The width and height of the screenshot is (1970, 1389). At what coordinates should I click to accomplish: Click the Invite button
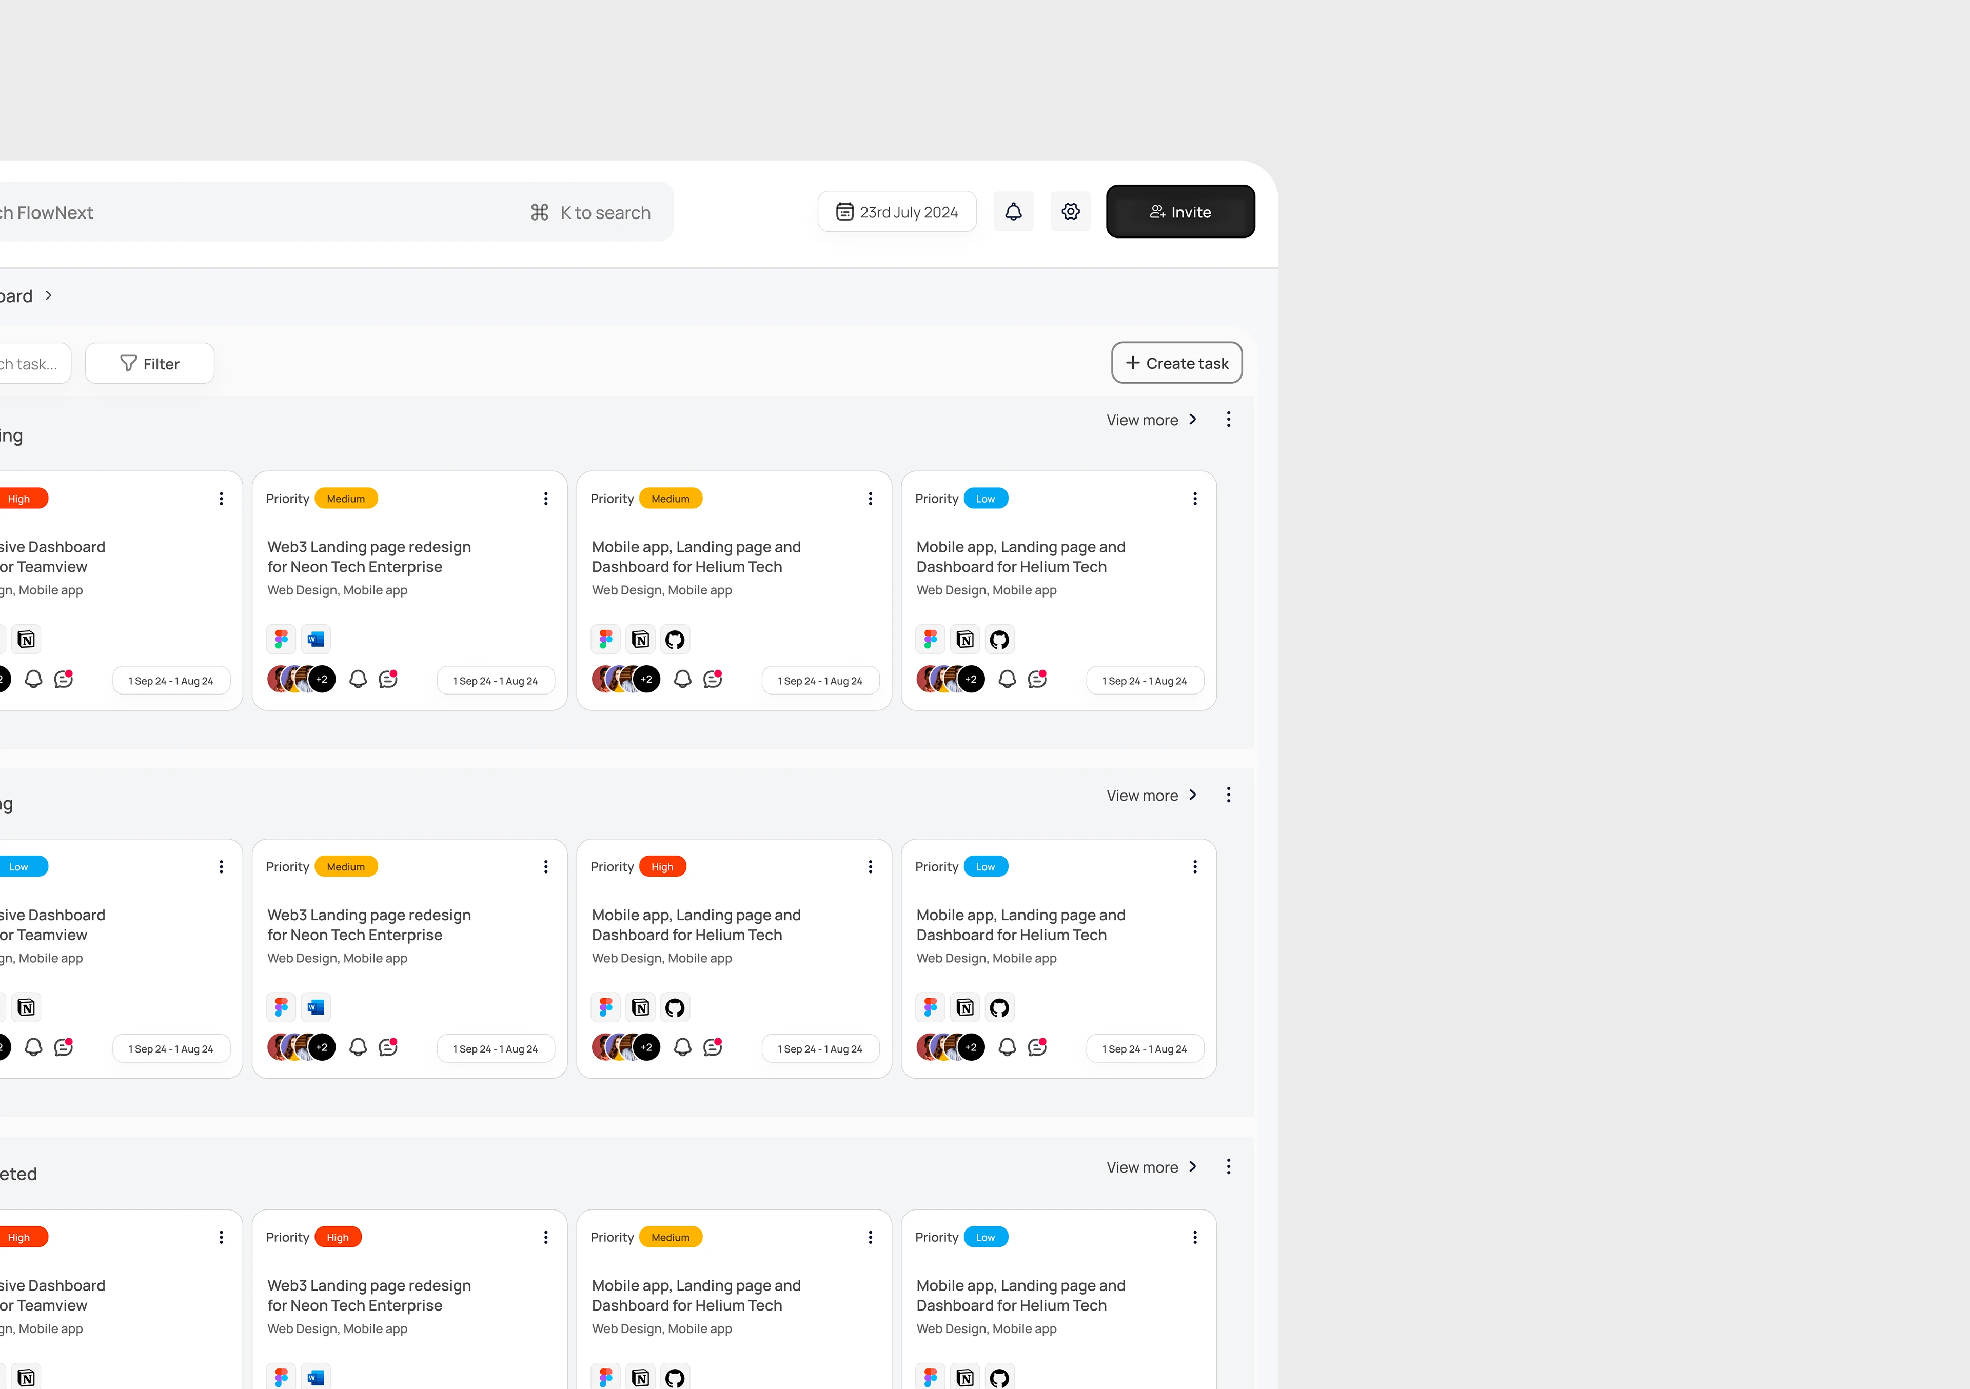click(1180, 212)
